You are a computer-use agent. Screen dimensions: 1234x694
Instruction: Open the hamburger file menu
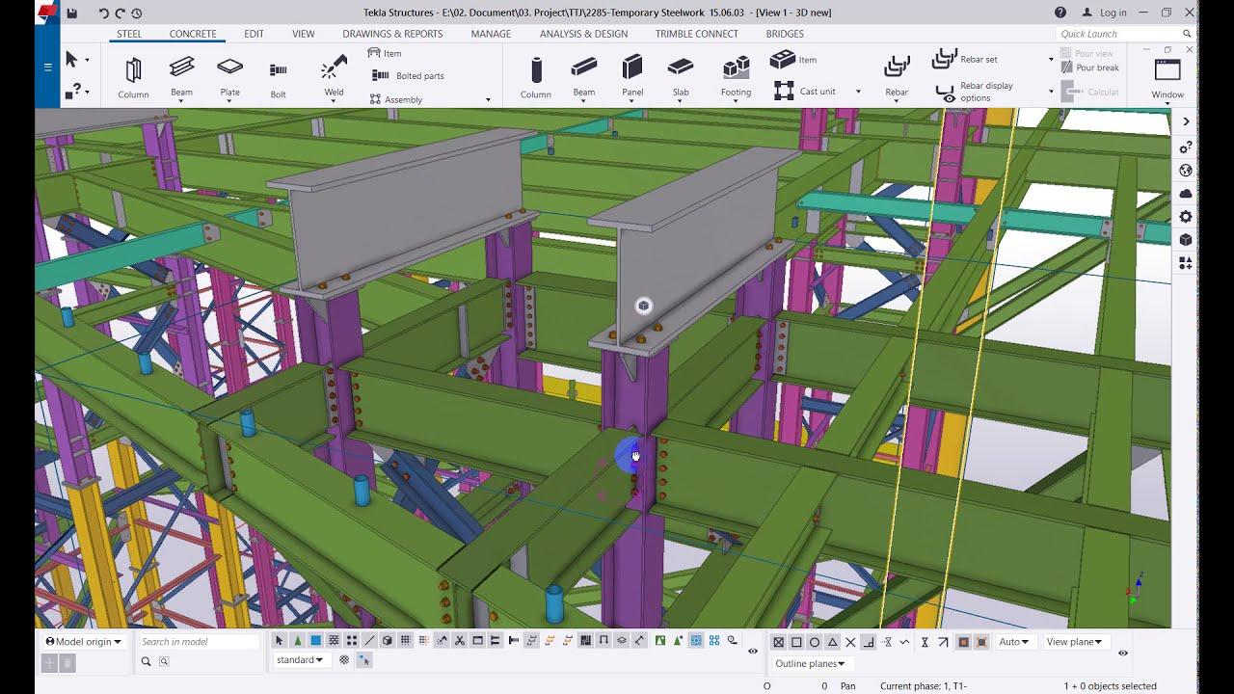click(47, 67)
